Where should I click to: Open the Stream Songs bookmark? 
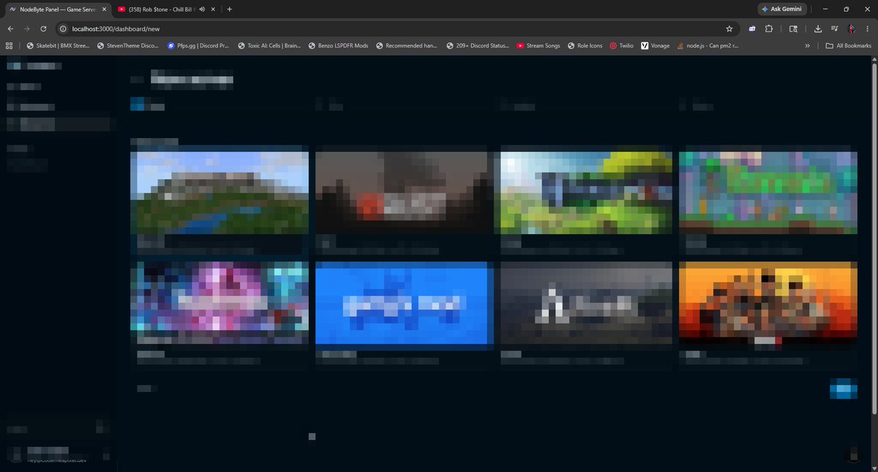[539, 45]
